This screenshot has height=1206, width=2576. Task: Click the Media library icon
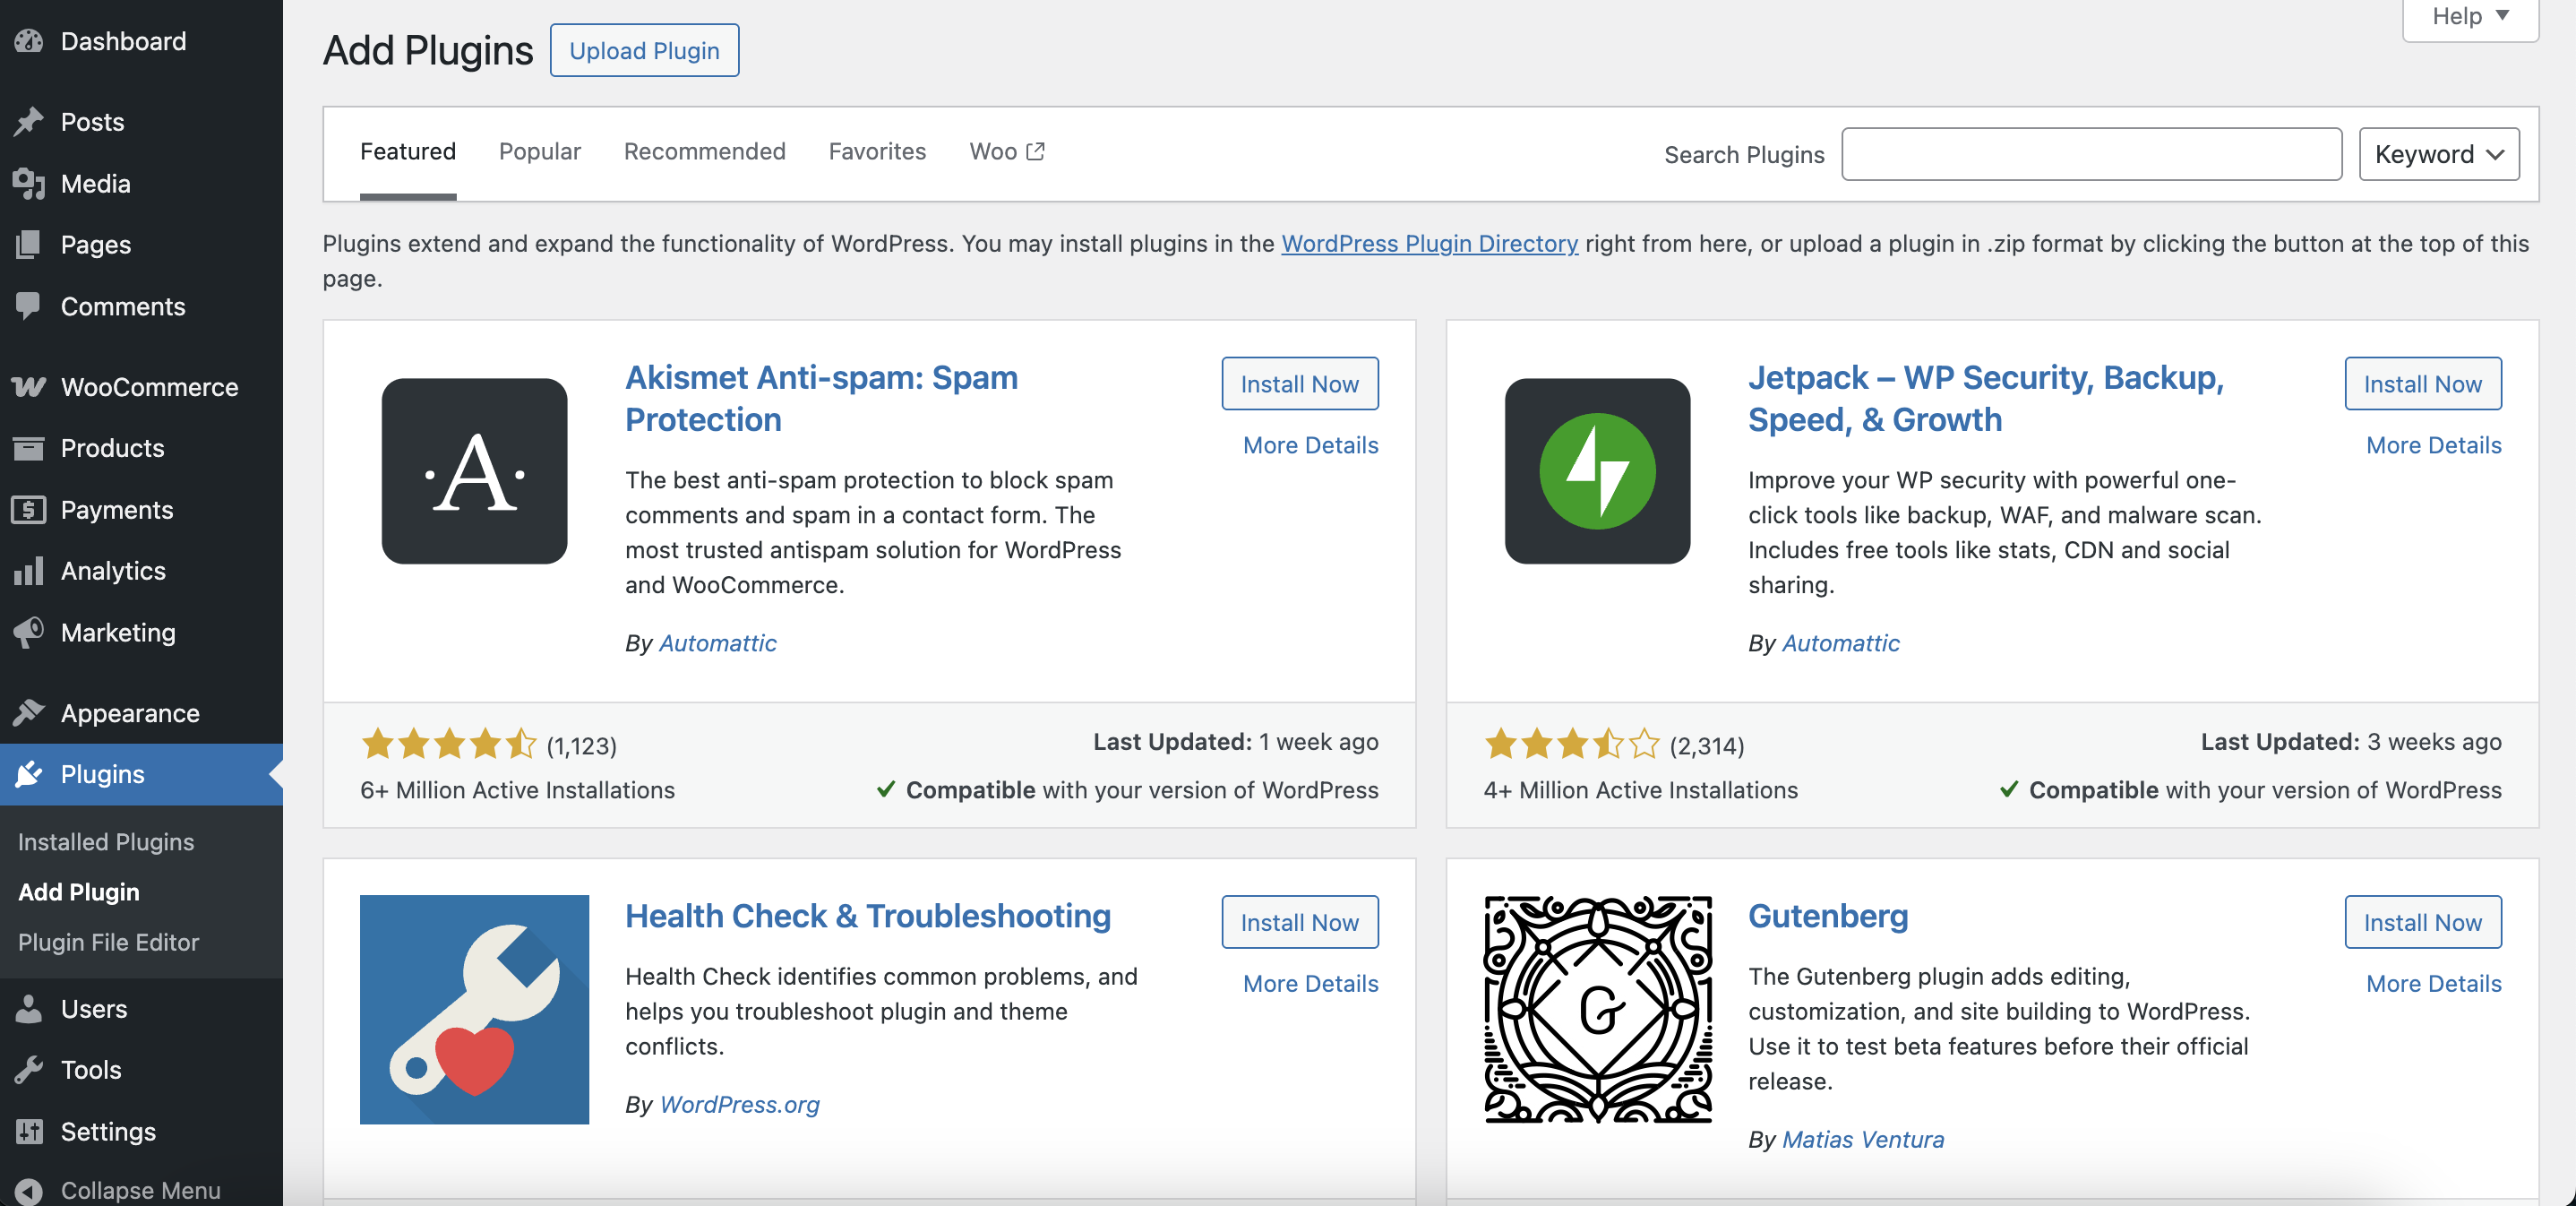pos(29,184)
